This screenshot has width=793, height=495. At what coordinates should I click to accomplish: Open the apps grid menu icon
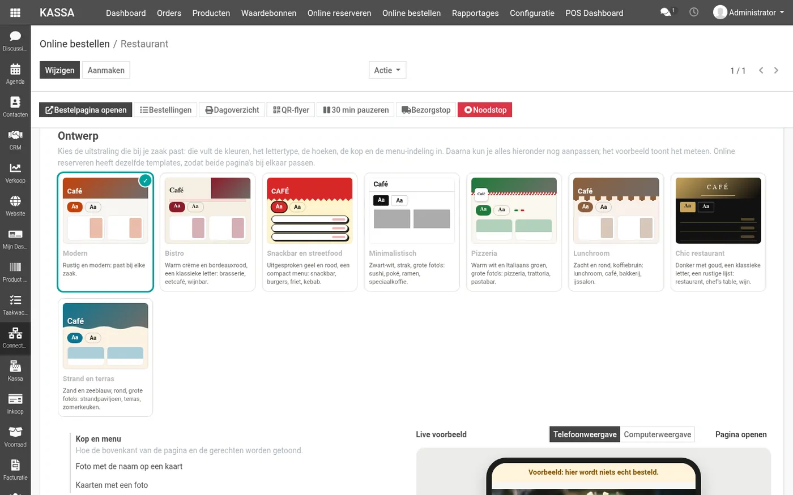15,12
